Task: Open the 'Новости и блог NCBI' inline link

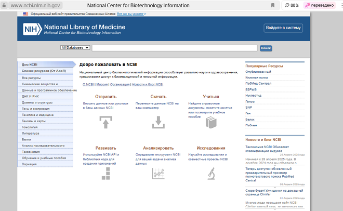Action: pos(148,84)
